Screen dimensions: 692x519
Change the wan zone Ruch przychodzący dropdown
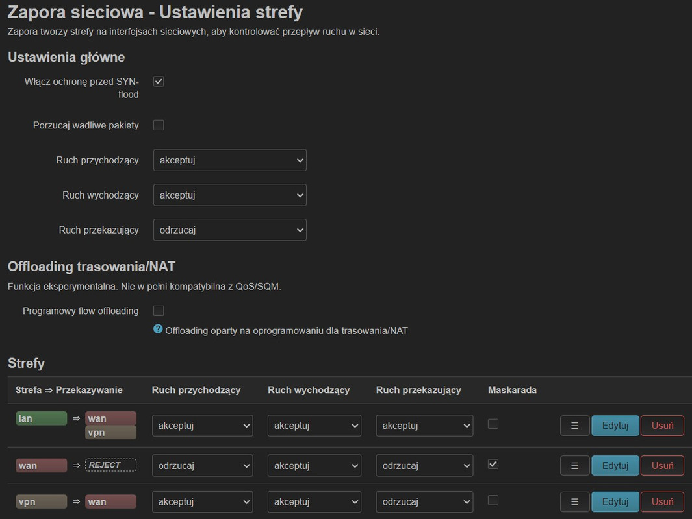click(203, 466)
